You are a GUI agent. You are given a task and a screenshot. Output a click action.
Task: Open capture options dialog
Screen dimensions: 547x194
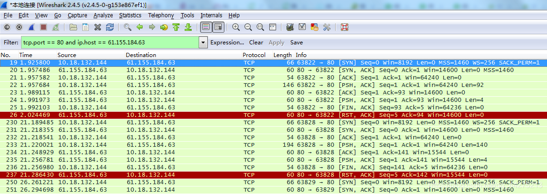click(x=19, y=27)
